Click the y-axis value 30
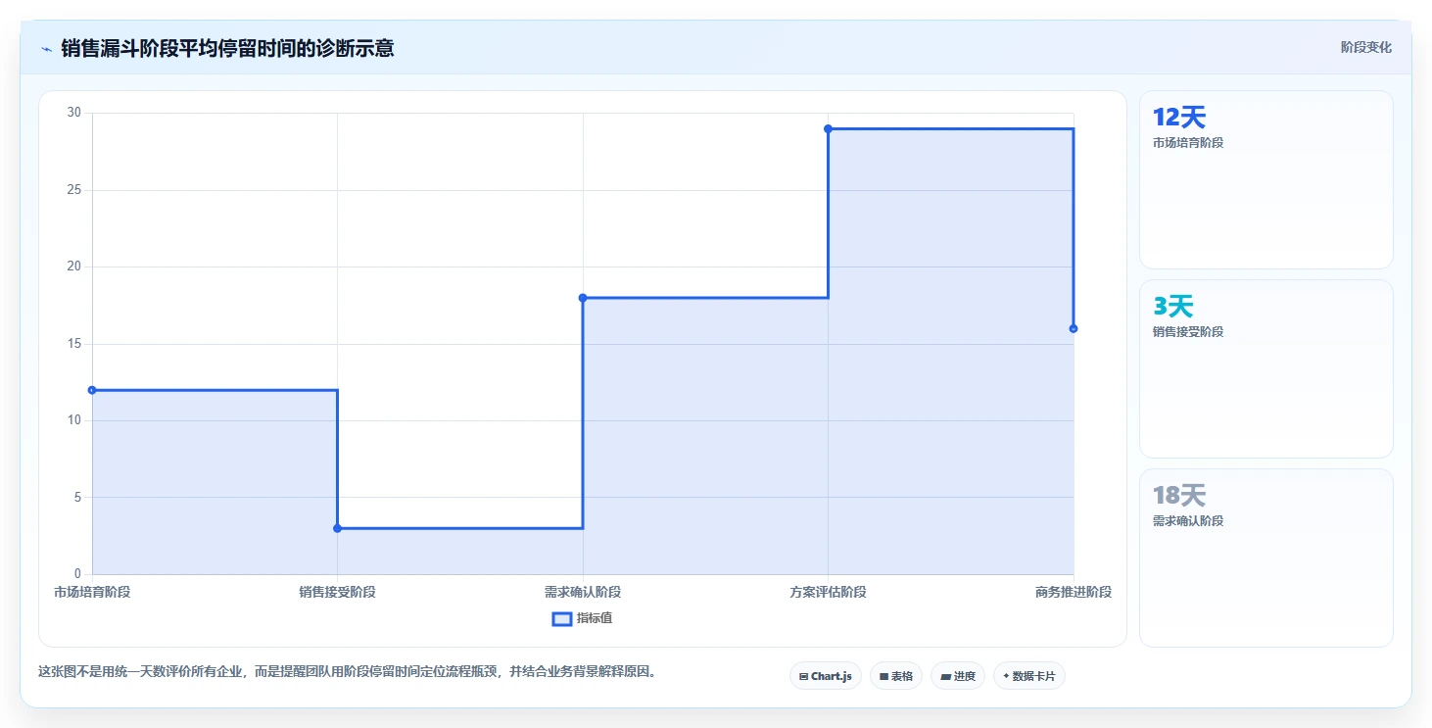 tap(74, 113)
